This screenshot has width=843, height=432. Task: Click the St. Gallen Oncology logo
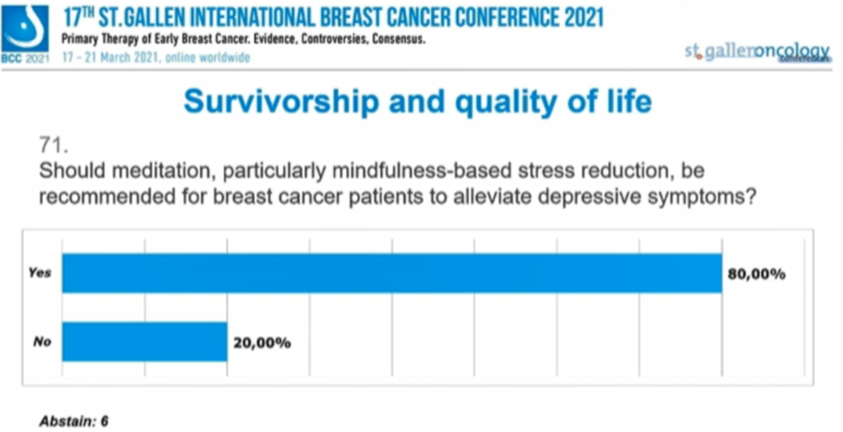point(757,52)
